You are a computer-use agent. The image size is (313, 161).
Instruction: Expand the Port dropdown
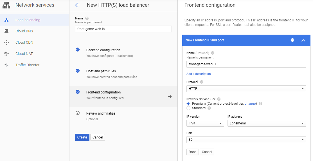pos(246,140)
